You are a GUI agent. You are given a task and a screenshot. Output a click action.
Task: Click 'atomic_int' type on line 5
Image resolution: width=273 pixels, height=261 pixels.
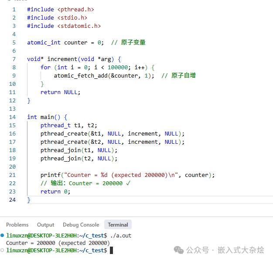[x=44, y=43]
